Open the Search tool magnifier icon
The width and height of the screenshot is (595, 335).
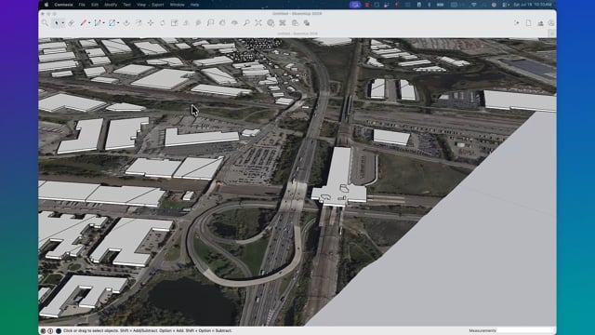(x=45, y=23)
